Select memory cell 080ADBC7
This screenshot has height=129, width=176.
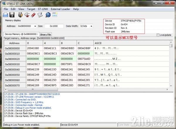tap(34, 64)
